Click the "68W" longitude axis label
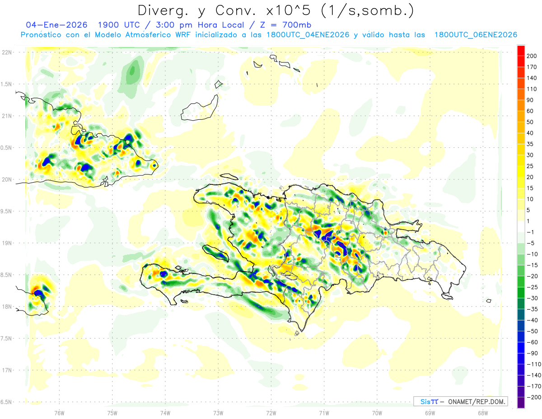This screenshot has height=419, width=542. coord(482,413)
